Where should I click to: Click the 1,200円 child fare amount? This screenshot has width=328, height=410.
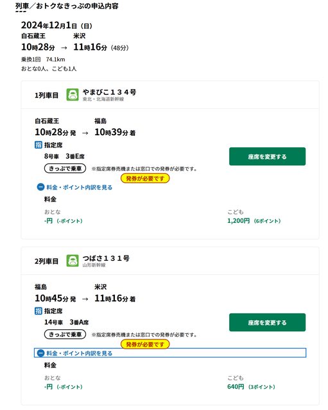coord(238,220)
